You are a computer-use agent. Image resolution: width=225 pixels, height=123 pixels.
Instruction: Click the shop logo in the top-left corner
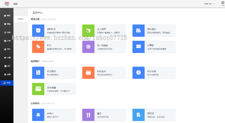(7, 4)
